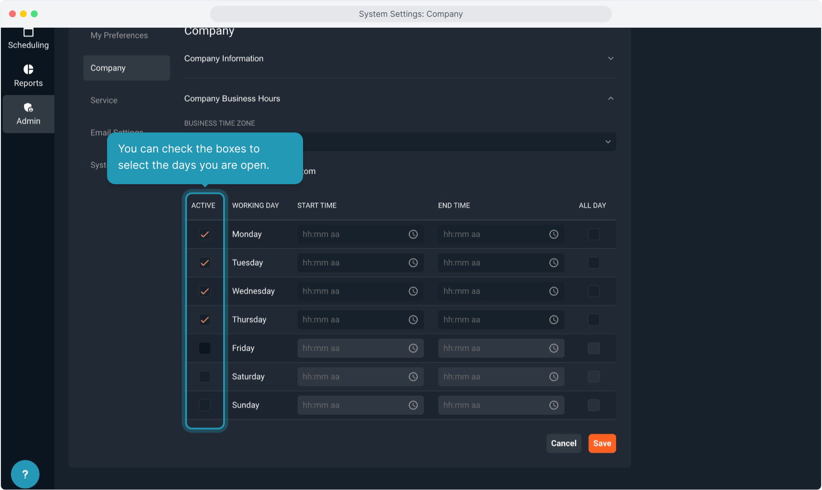822x490 pixels.
Task: Expand the Company Information section
Action: click(x=611, y=59)
